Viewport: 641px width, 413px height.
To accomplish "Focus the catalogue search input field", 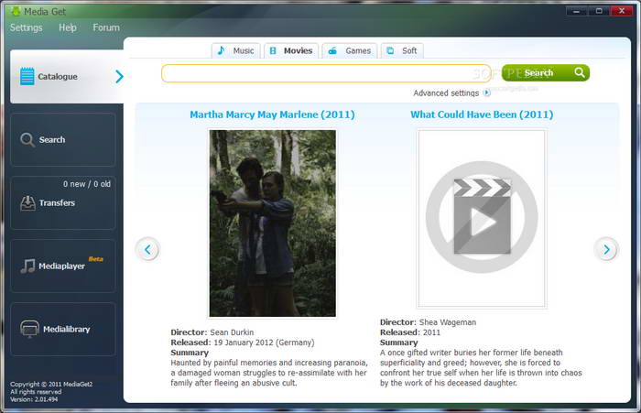I will (326, 73).
